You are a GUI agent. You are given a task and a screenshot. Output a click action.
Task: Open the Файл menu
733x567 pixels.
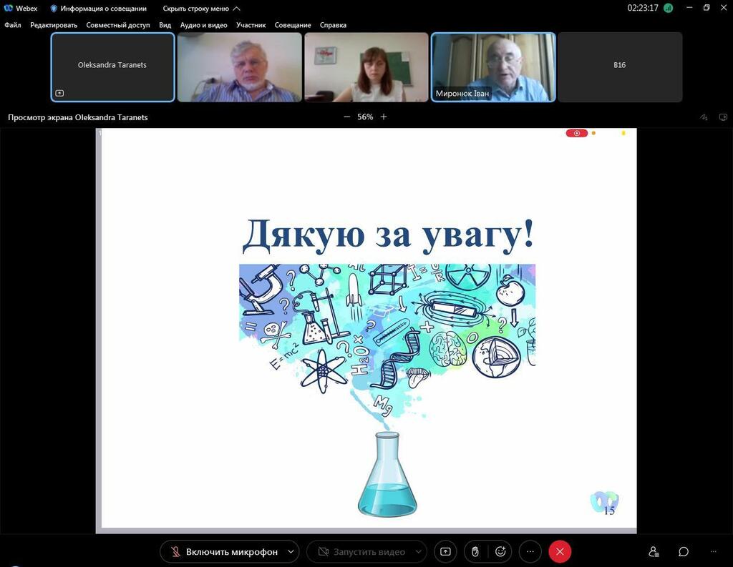tap(13, 25)
